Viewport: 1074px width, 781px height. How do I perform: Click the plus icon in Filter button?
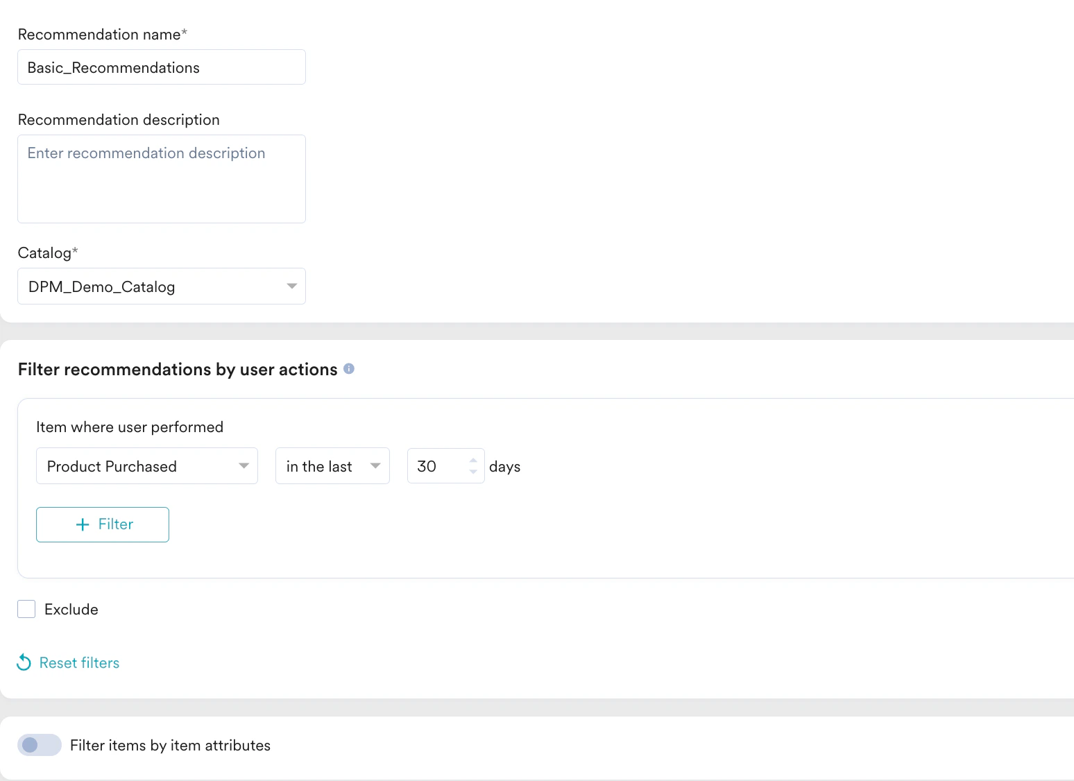83,524
